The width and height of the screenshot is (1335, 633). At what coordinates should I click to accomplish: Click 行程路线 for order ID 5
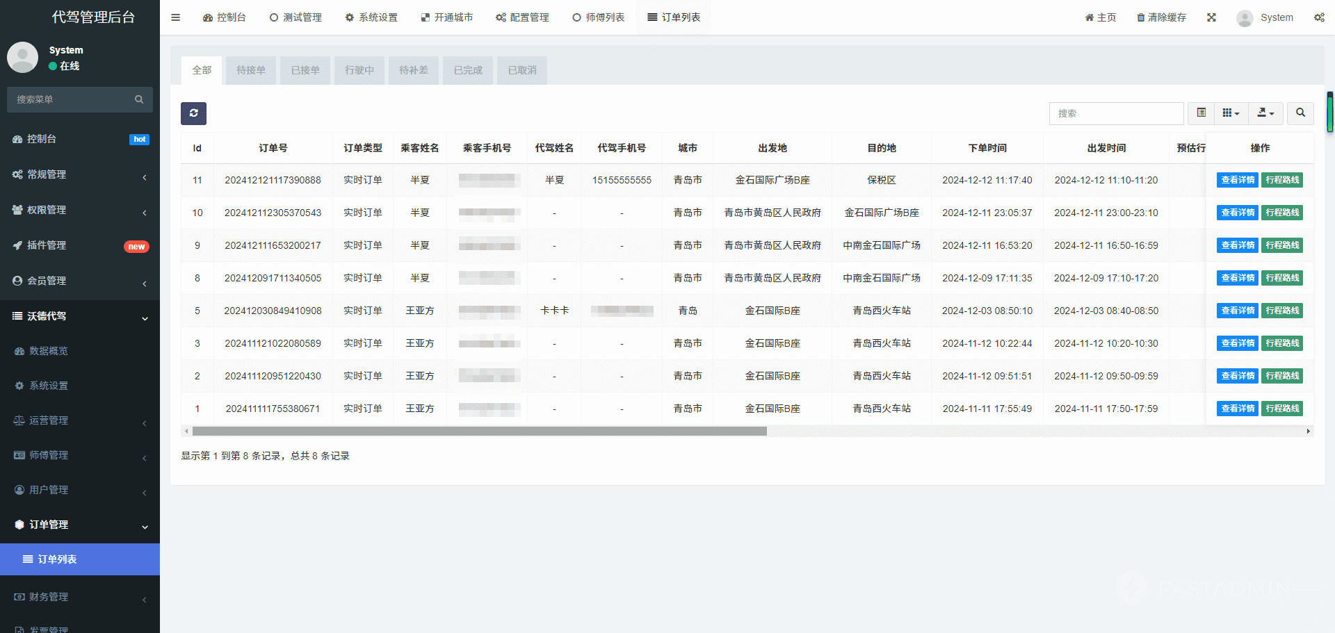(x=1282, y=311)
